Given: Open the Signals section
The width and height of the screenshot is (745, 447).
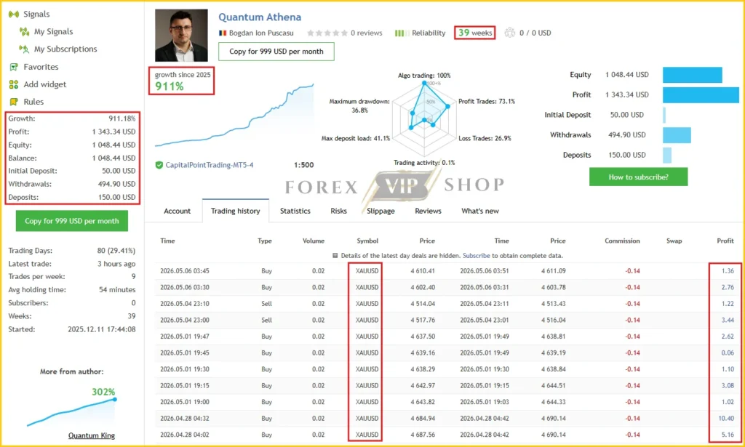Looking at the screenshot, I should pyautogui.click(x=36, y=15).
